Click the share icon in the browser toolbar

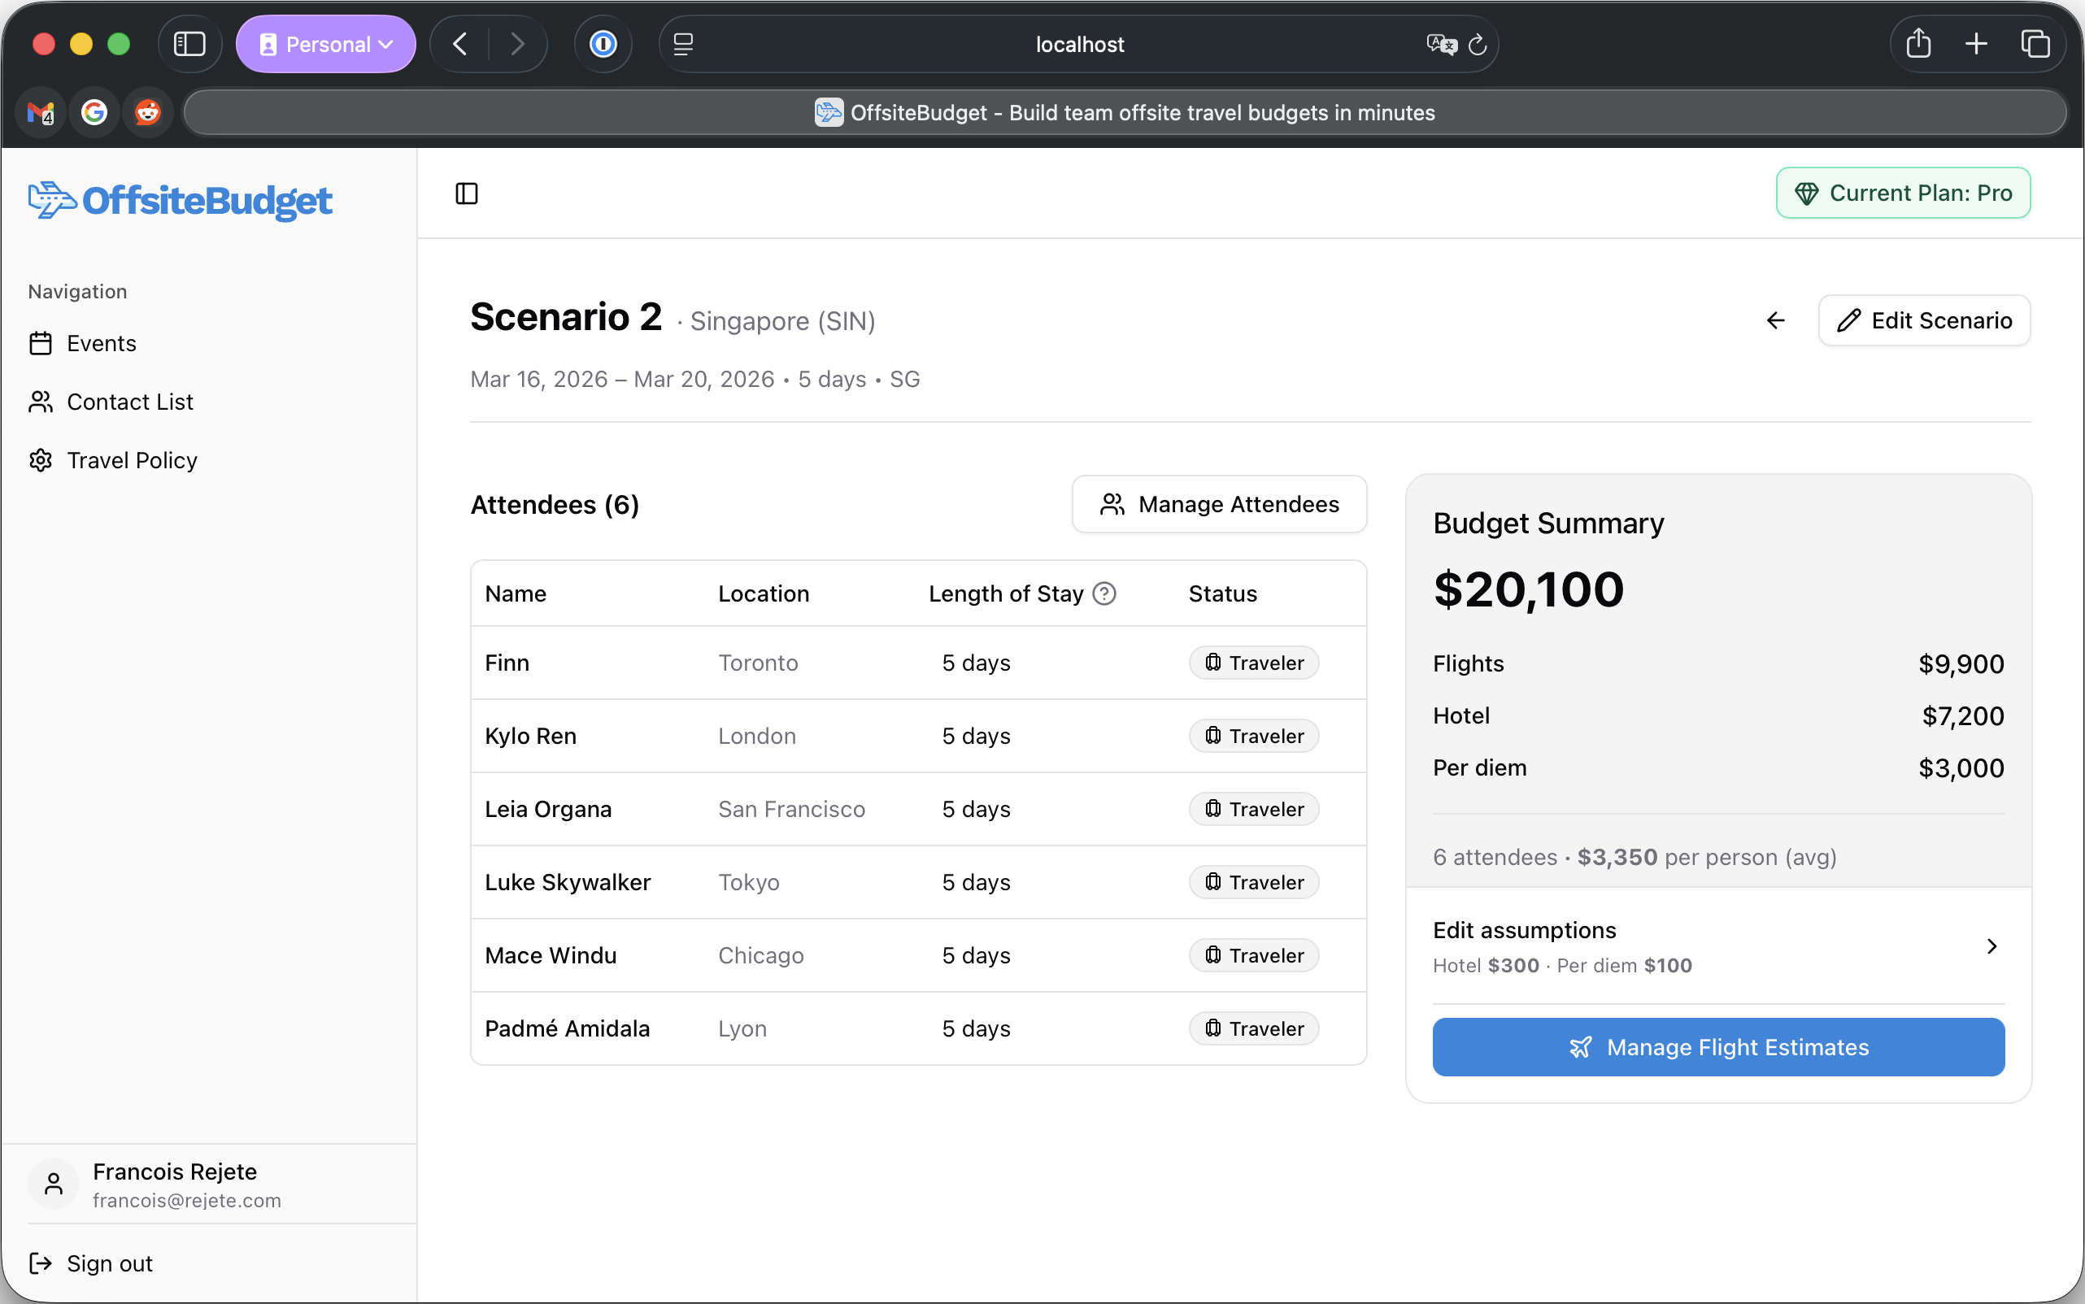tap(1917, 43)
